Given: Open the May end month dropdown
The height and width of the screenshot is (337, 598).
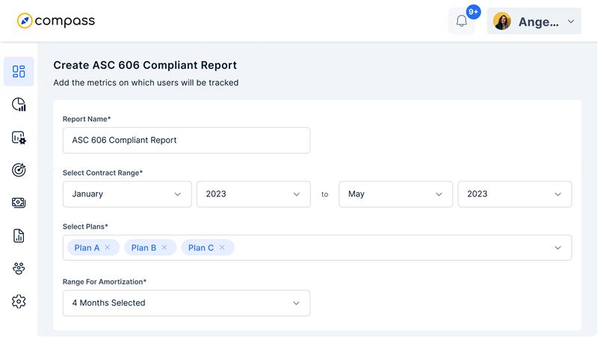Looking at the screenshot, I should 395,194.
